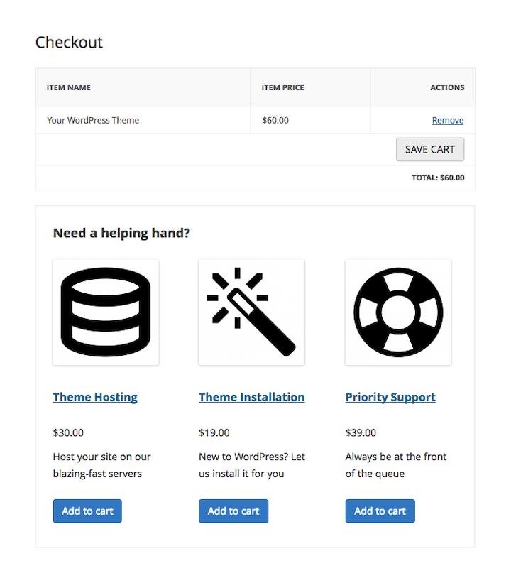
Task: Add Theme Hosting to cart
Action: pos(87,511)
